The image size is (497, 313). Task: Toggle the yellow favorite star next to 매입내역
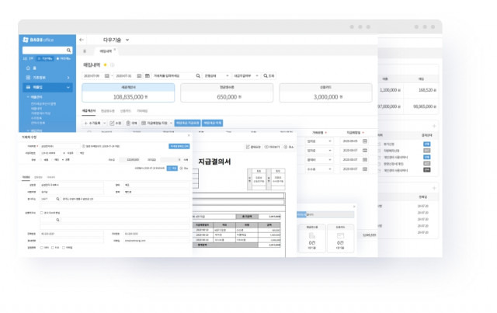(106, 64)
